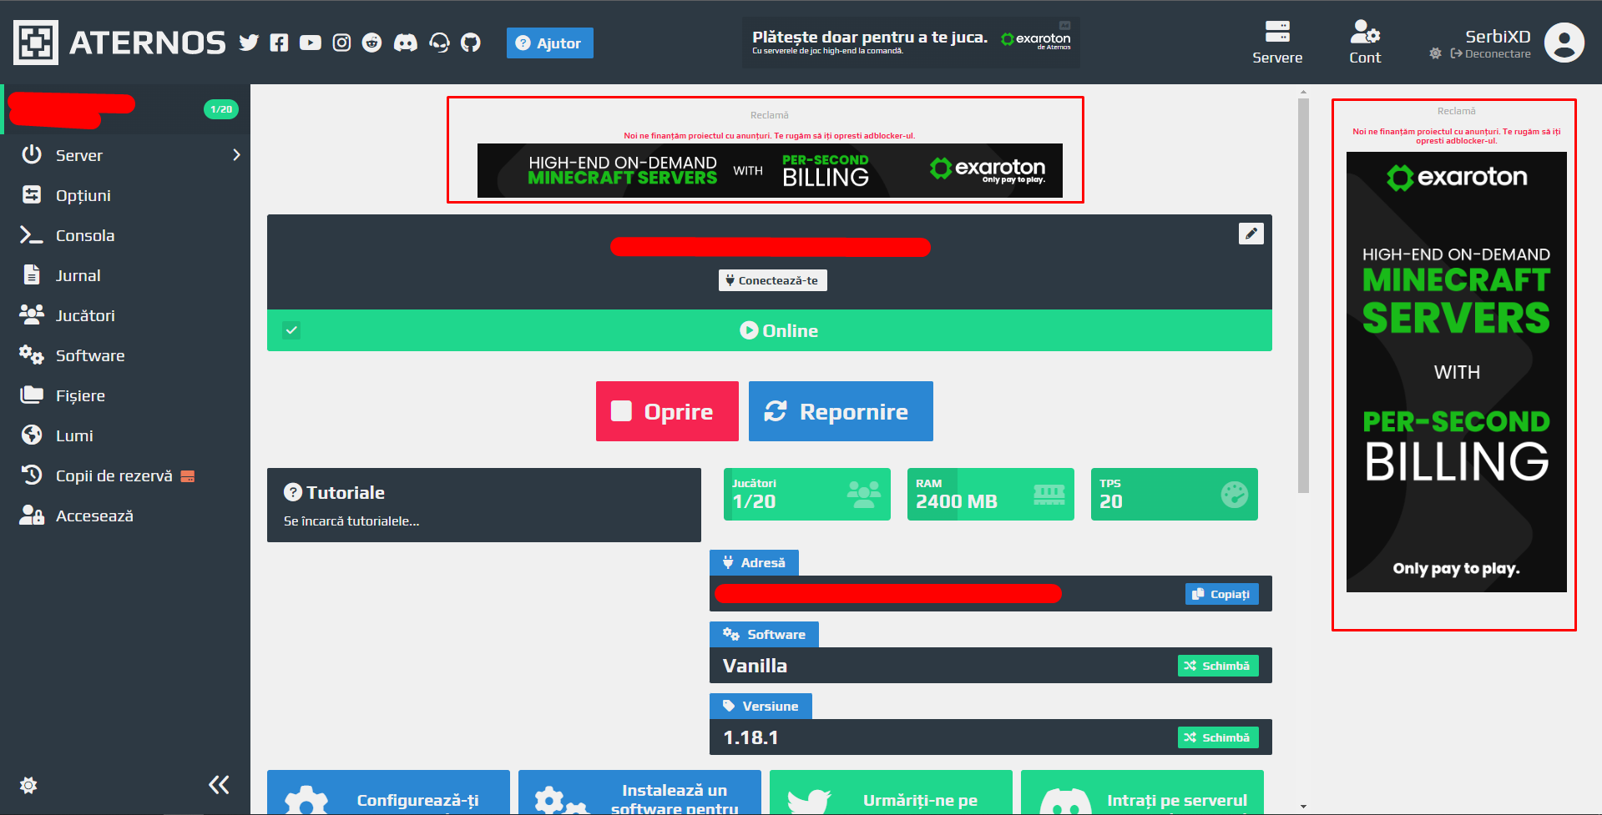Viewport: 1602px width, 815px height.
Task: Open the Aternos Twitter page icon
Action: 249,43
